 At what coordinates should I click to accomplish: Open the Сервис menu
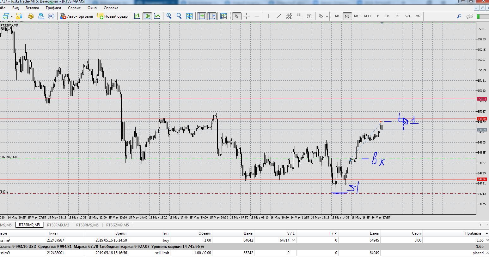74,8
